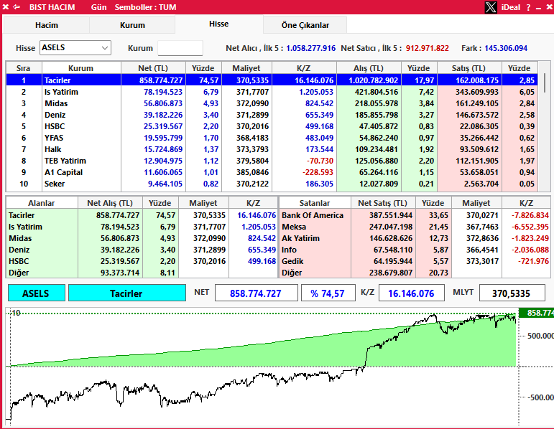Click Ak Yatirim in Satanlar list
The image size is (554, 429).
[x=300, y=238]
